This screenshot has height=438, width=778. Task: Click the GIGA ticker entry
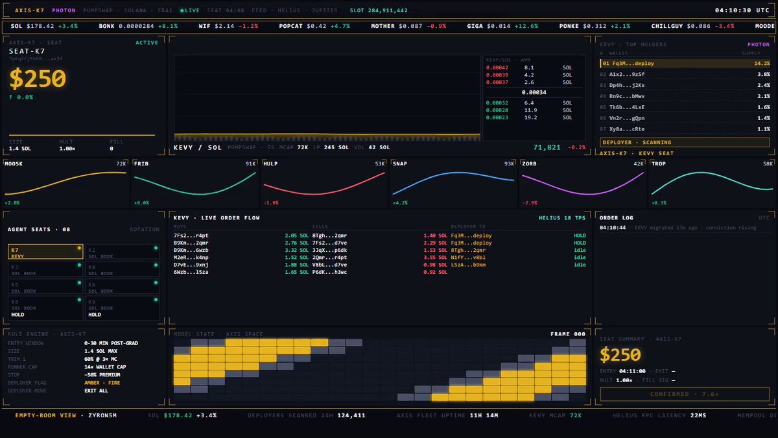[502, 27]
